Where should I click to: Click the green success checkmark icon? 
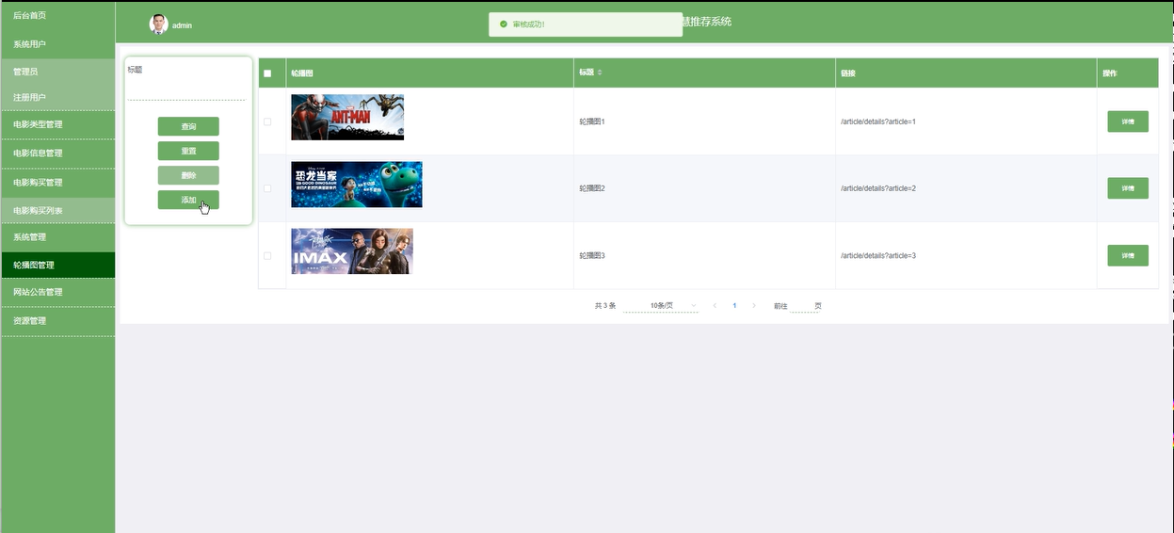click(504, 24)
